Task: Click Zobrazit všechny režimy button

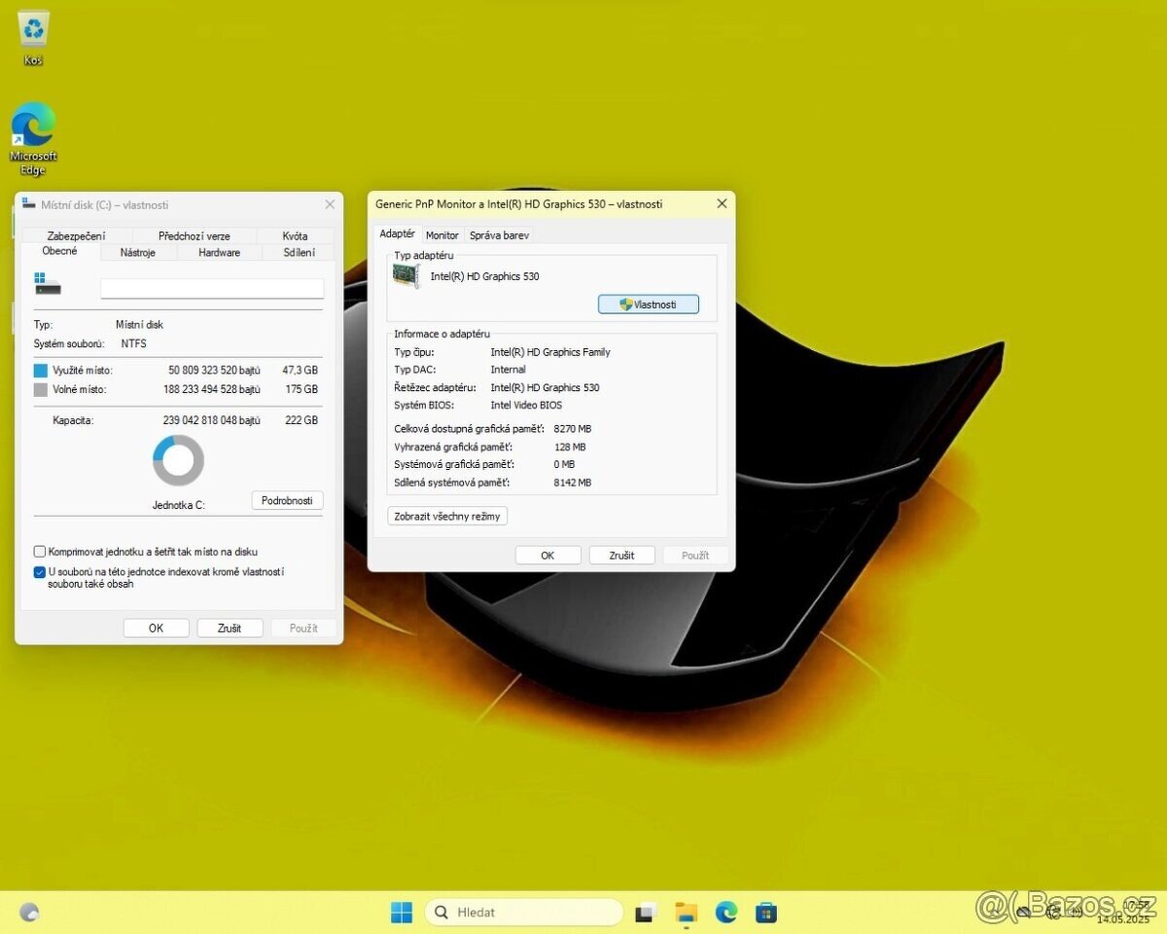Action: pyautogui.click(x=446, y=516)
